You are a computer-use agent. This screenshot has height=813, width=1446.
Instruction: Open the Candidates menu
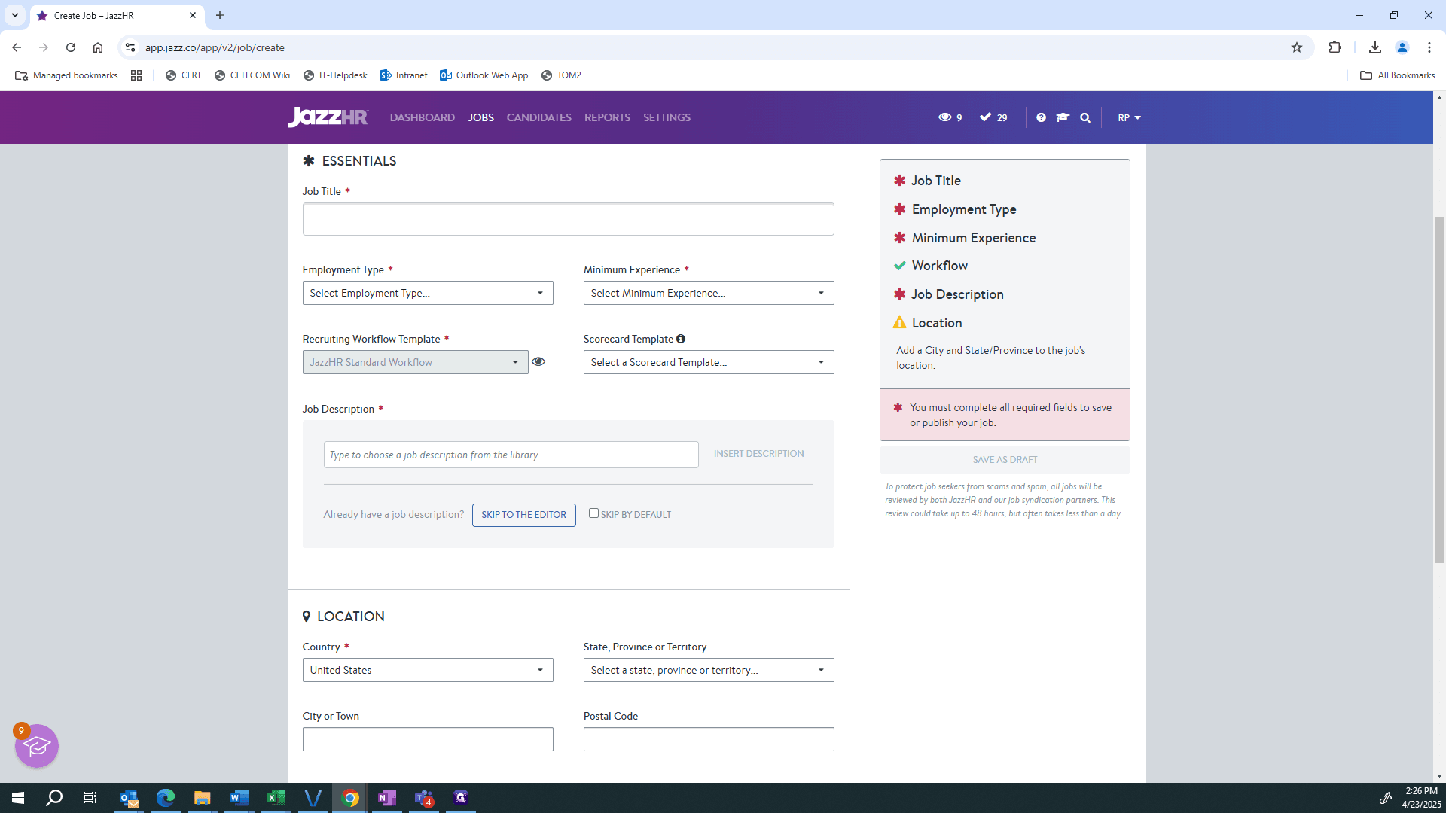coord(539,117)
